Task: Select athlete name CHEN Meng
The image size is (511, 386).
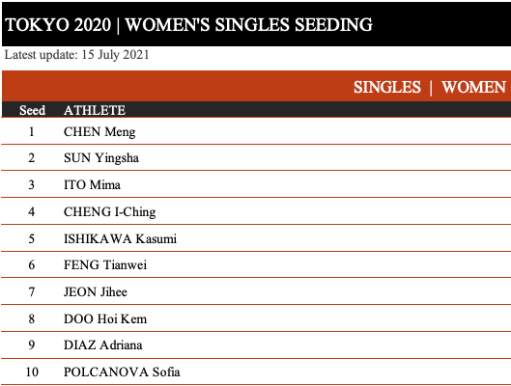Action: coord(99,132)
